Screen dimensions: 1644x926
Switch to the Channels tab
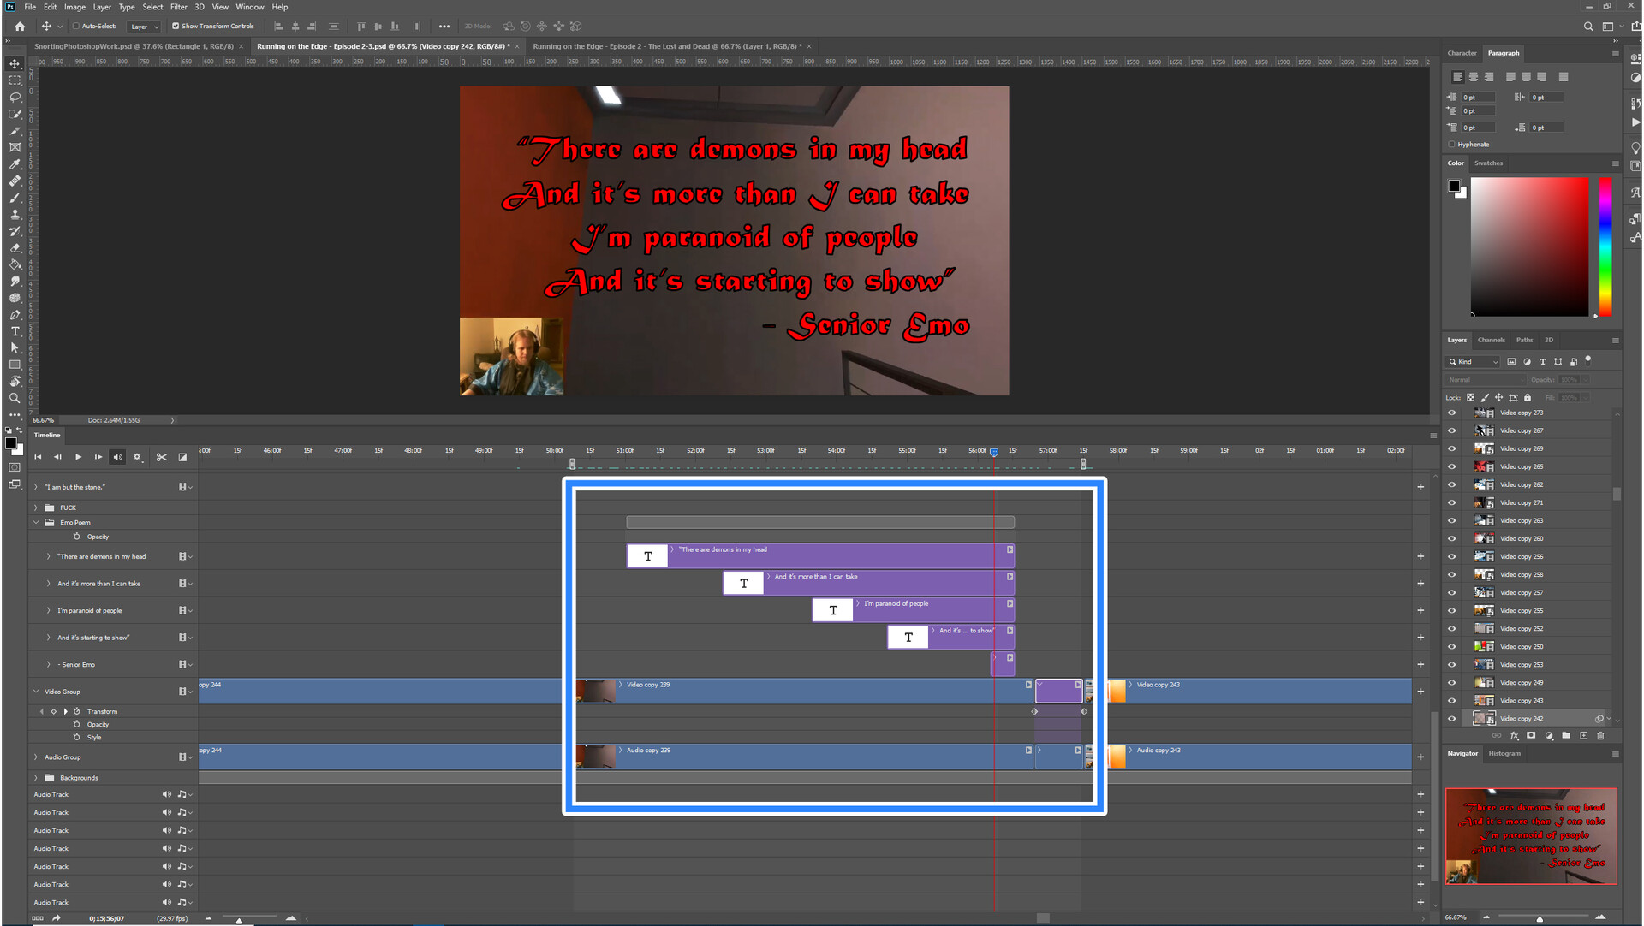coord(1491,340)
